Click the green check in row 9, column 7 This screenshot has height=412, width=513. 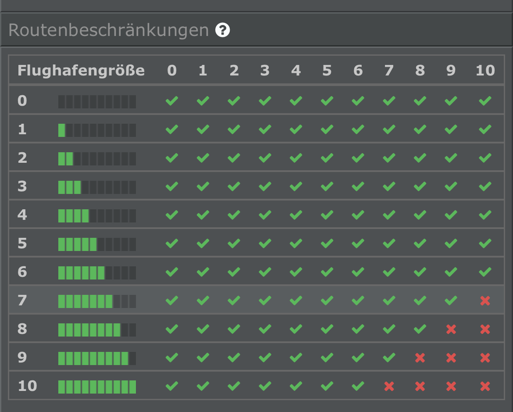tap(389, 358)
